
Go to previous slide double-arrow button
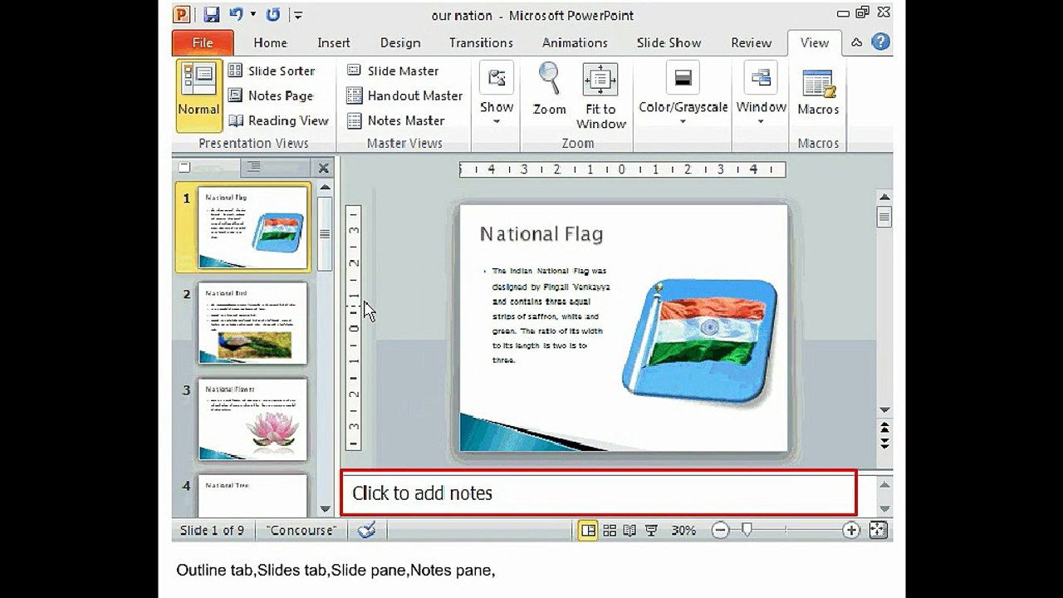click(x=884, y=426)
